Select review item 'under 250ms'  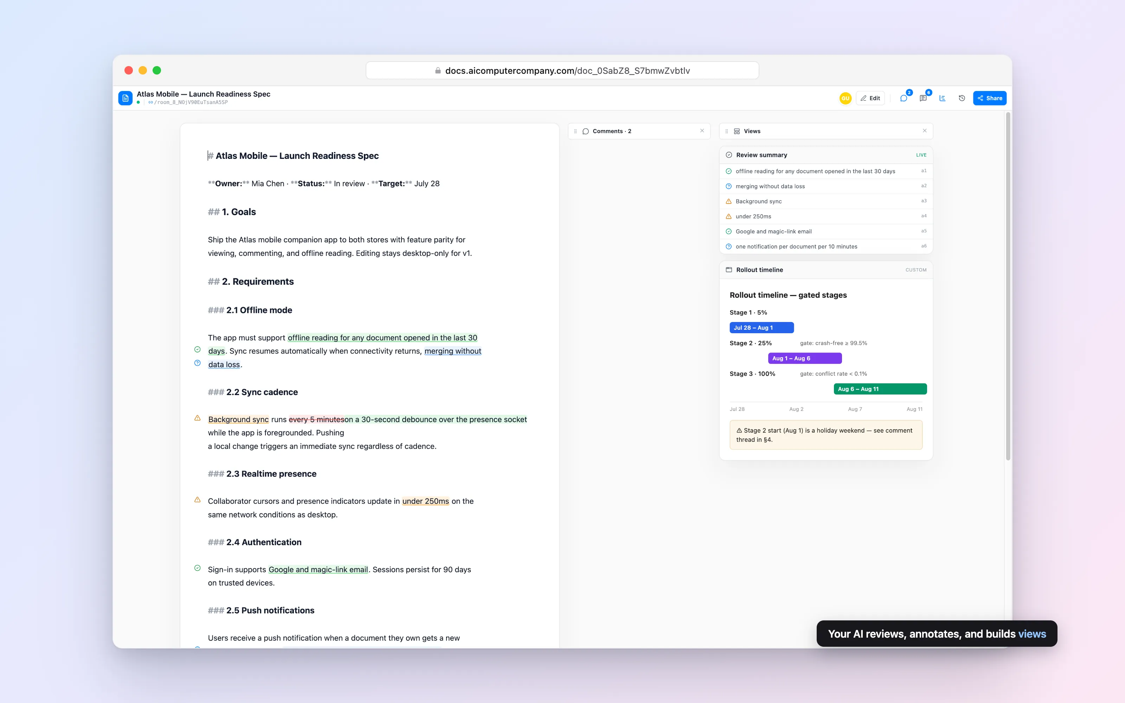pos(826,216)
